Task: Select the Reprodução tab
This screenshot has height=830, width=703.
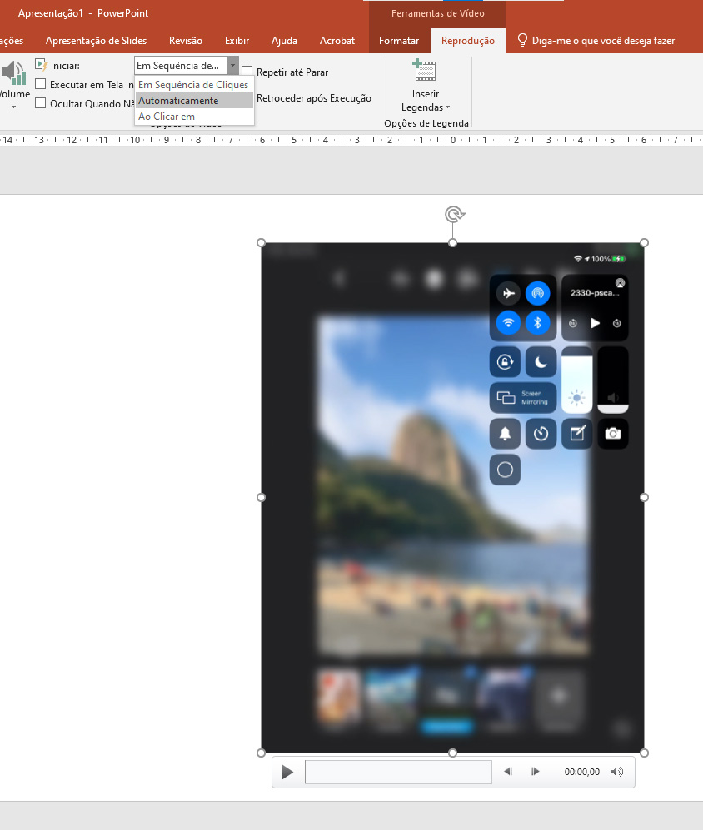Action: pyautogui.click(x=468, y=40)
